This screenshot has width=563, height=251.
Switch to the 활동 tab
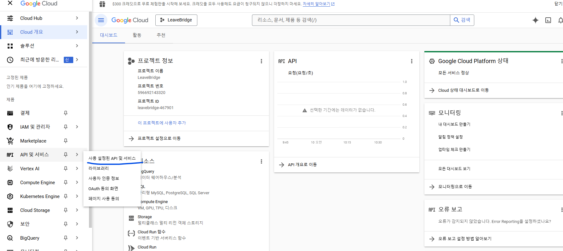137,35
